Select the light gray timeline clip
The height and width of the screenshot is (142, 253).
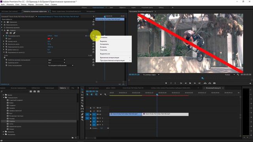pos(165,114)
